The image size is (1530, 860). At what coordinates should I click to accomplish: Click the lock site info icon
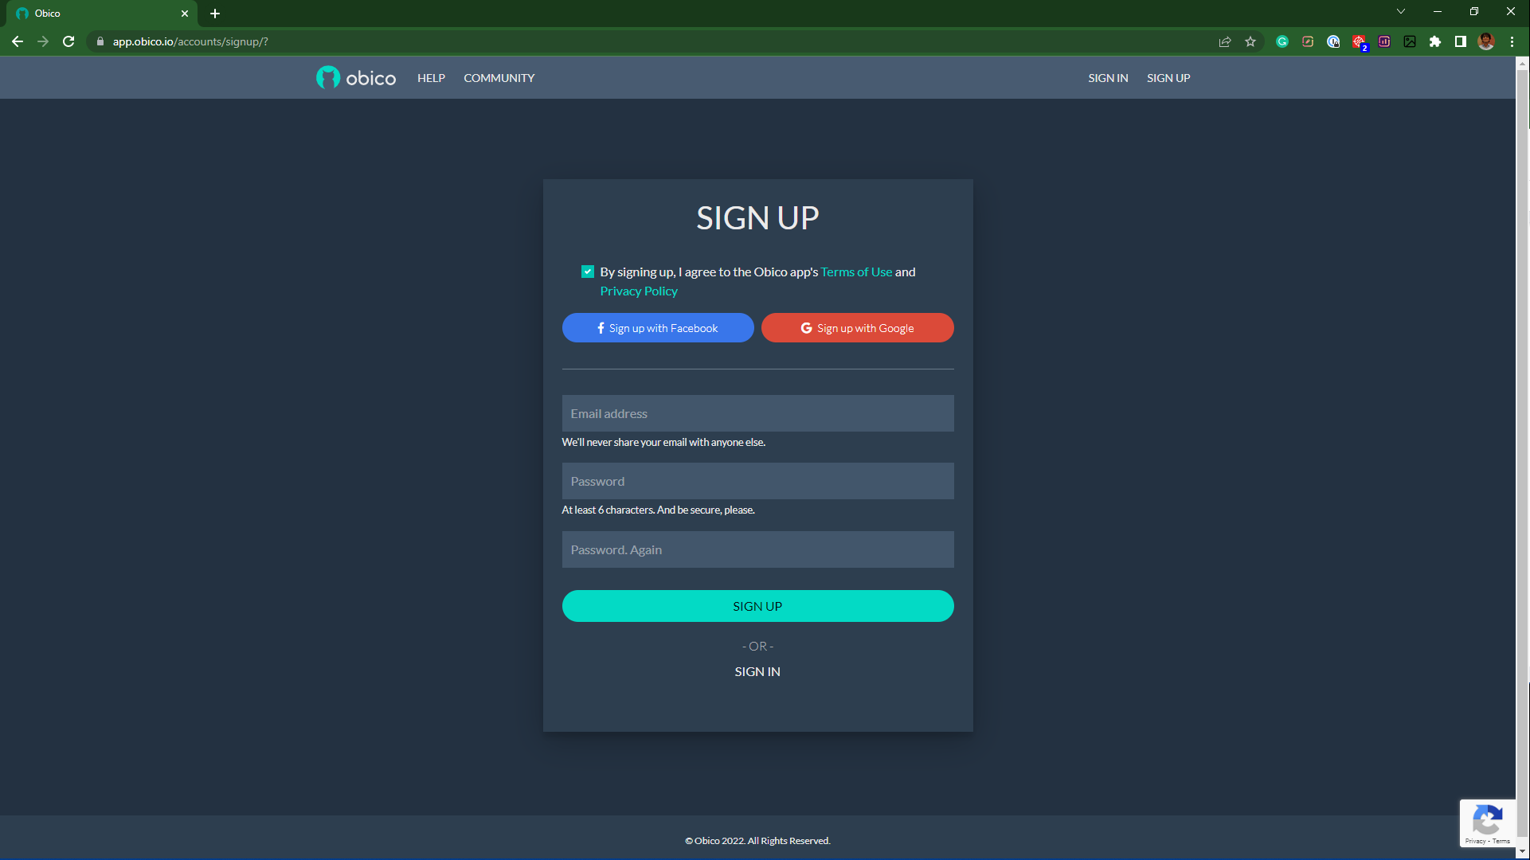pyautogui.click(x=100, y=41)
